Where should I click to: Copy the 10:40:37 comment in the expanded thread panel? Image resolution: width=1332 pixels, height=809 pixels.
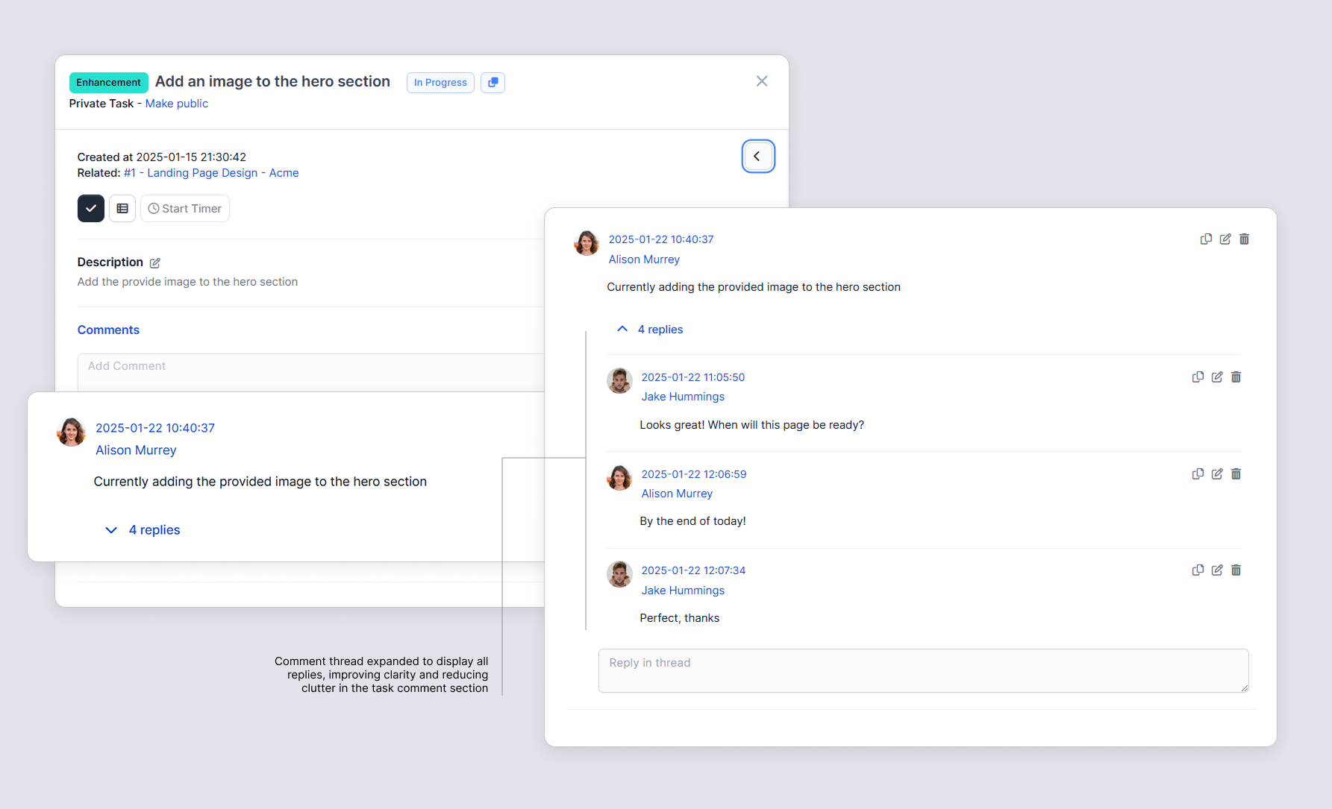click(x=1206, y=239)
